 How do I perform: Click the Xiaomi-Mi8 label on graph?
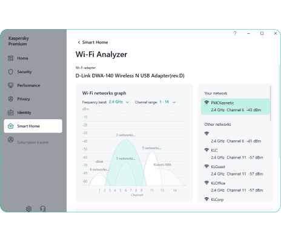[162, 165]
